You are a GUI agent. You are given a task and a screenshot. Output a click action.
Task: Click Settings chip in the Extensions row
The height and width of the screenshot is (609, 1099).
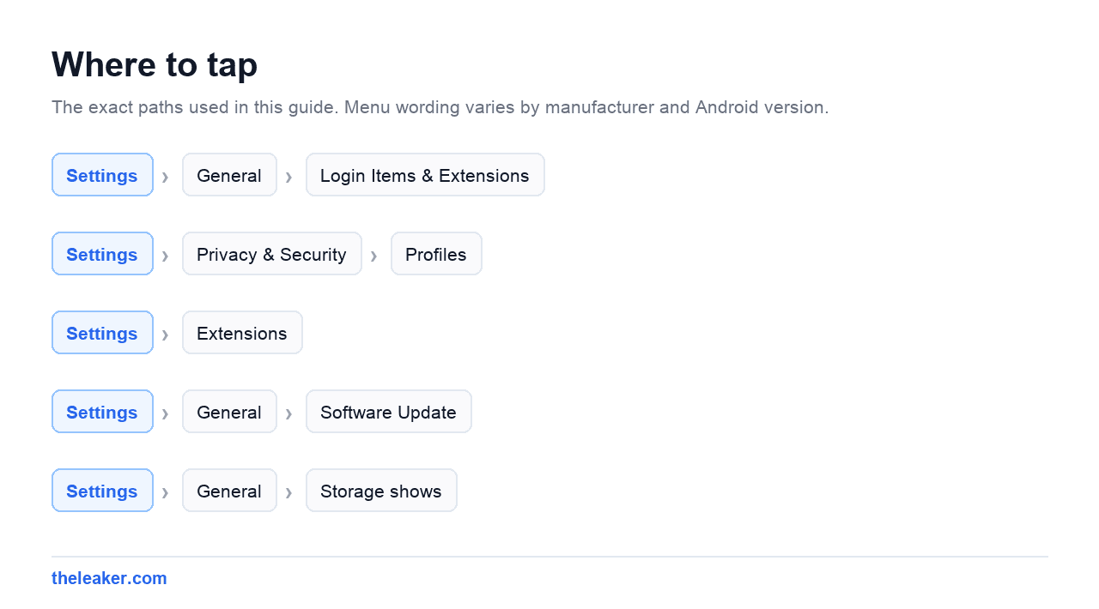pyautogui.click(x=102, y=333)
